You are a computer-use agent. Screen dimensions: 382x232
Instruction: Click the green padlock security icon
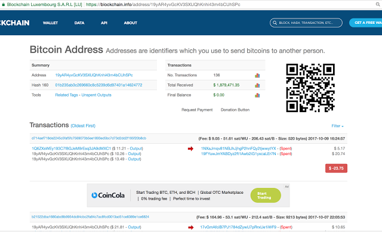click(x=3, y=4)
